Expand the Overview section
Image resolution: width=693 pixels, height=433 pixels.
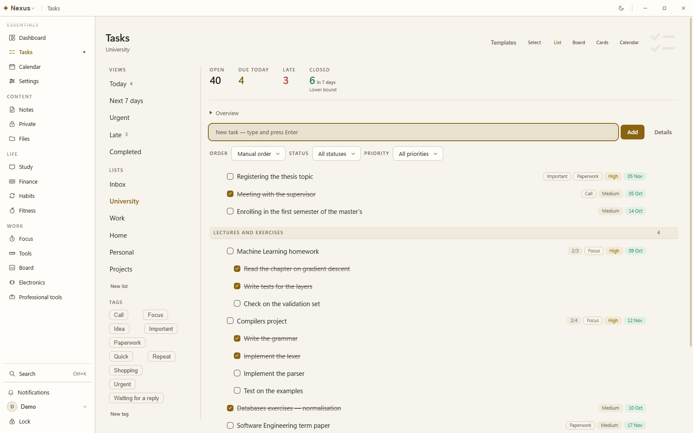click(224, 113)
